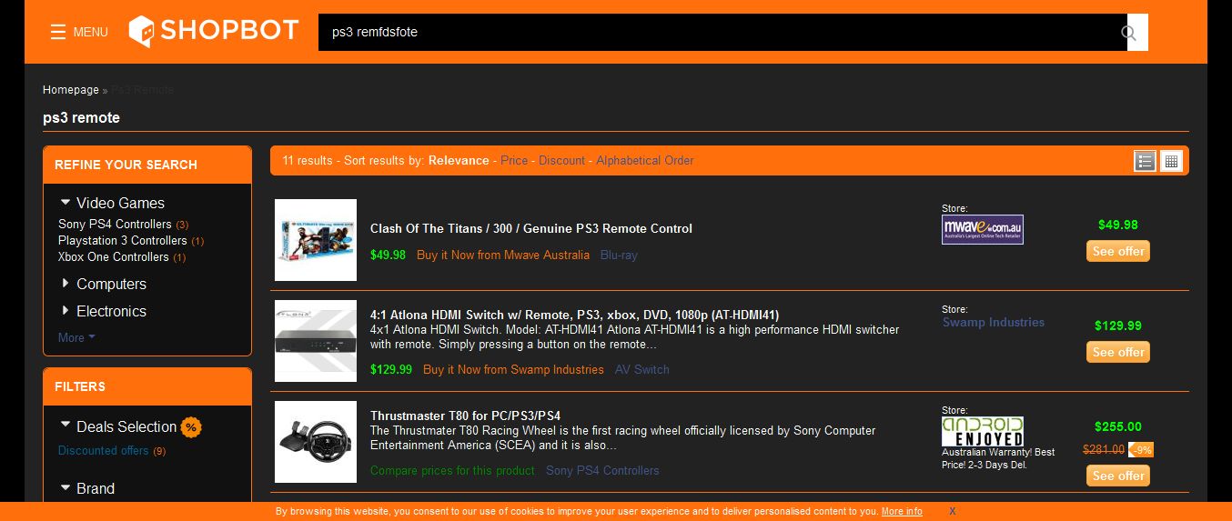Viewport: 1232px width, 521px height.
Task: Open Clash Of The Titans product thumbnail
Action: 316,240
